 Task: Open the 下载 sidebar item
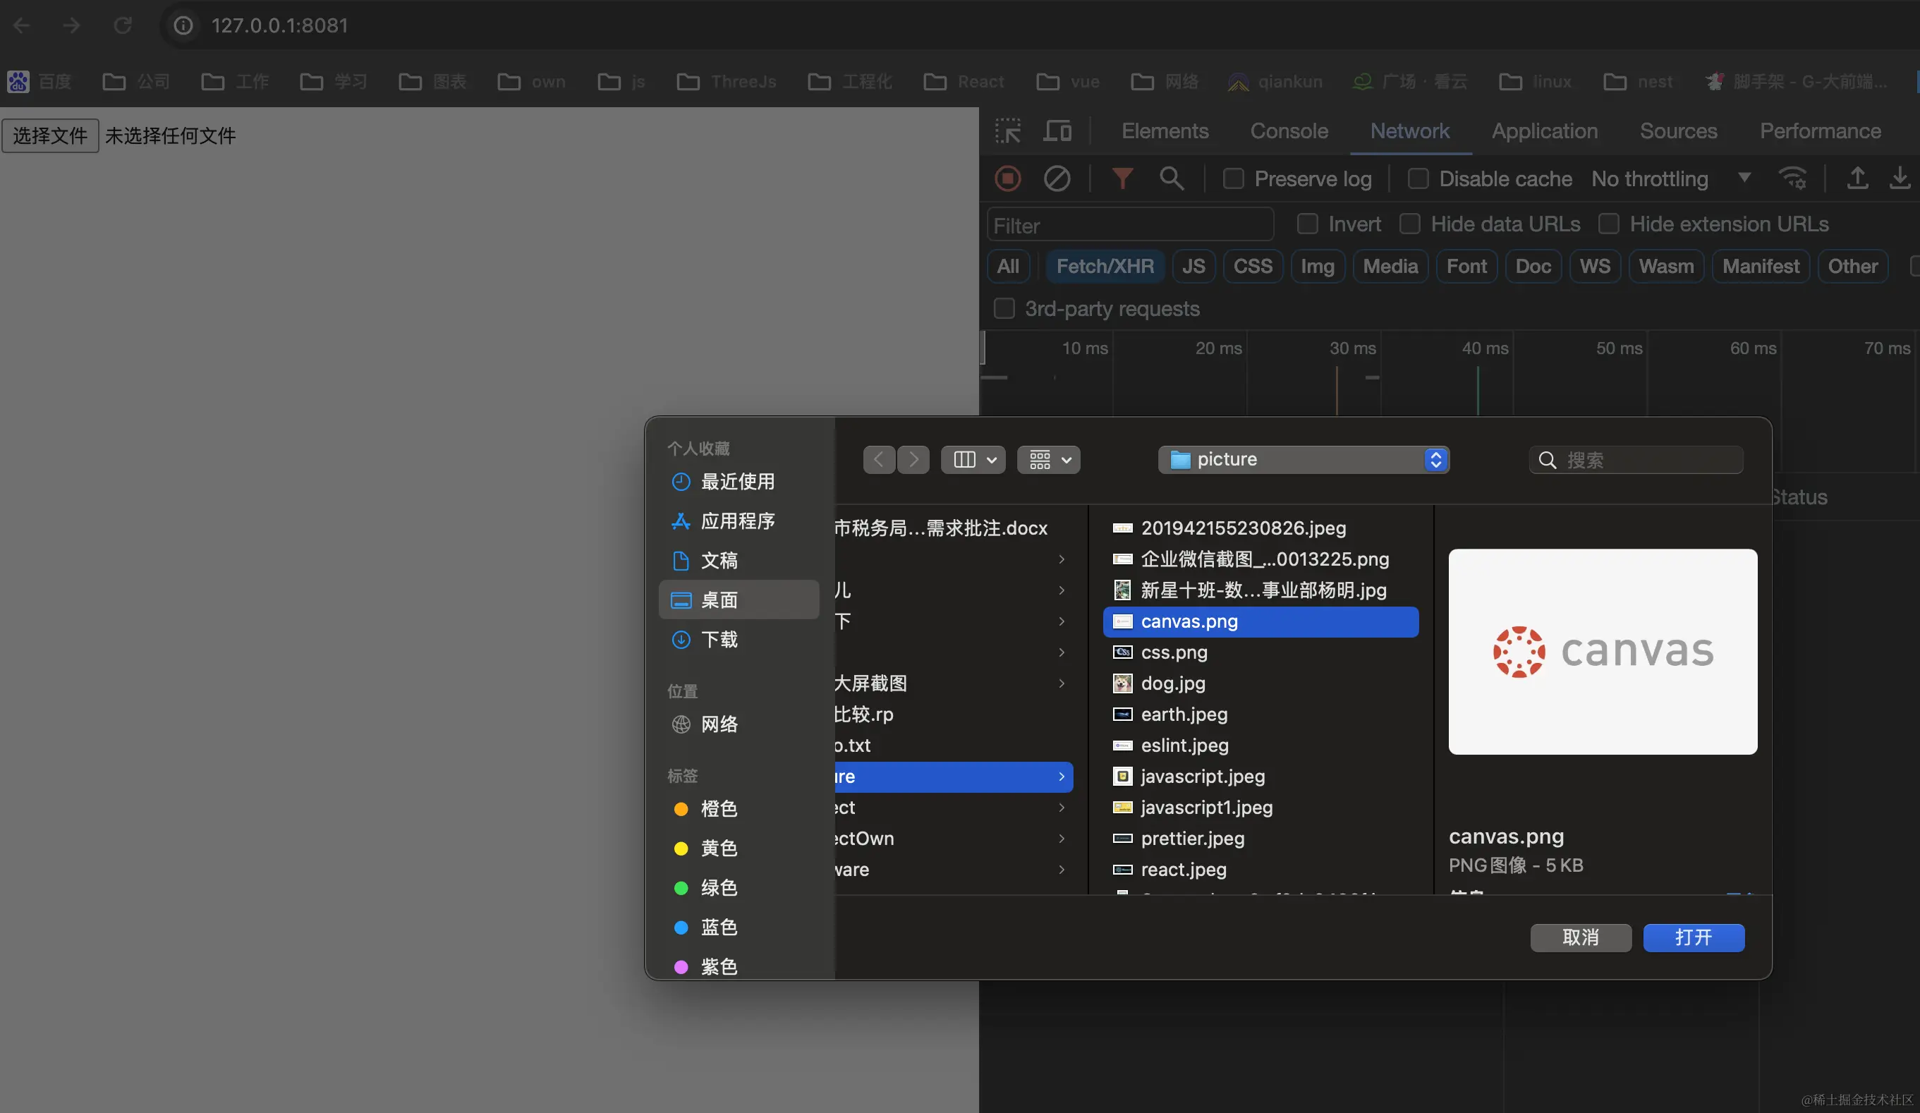739,639
